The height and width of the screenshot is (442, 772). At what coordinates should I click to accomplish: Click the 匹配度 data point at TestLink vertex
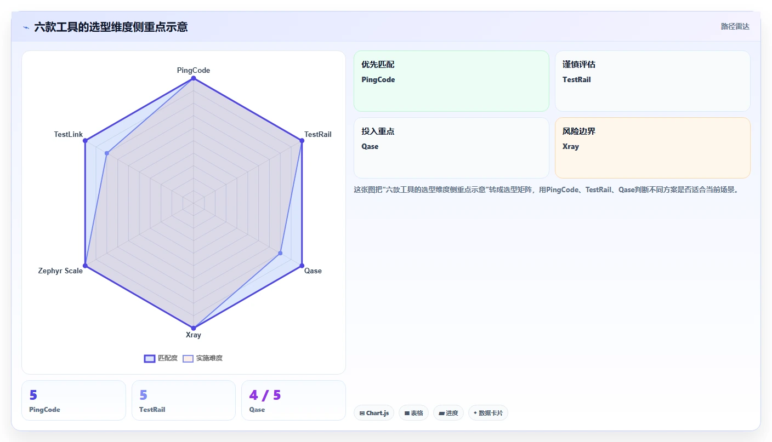point(85,141)
